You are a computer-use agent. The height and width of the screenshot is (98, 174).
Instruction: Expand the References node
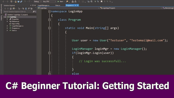[7, 21]
